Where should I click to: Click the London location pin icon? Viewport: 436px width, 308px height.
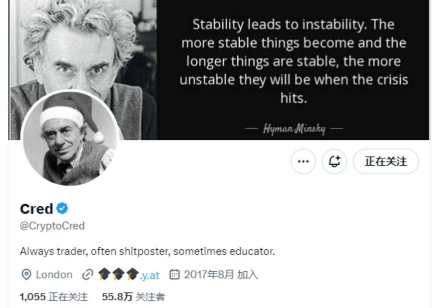click(x=27, y=275)
